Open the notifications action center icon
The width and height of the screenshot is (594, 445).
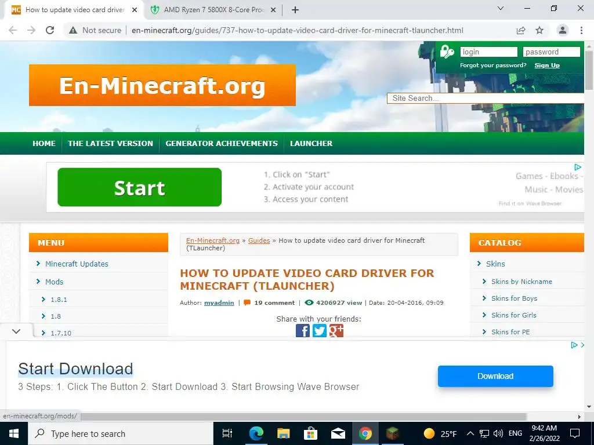(x=575, y=433)
